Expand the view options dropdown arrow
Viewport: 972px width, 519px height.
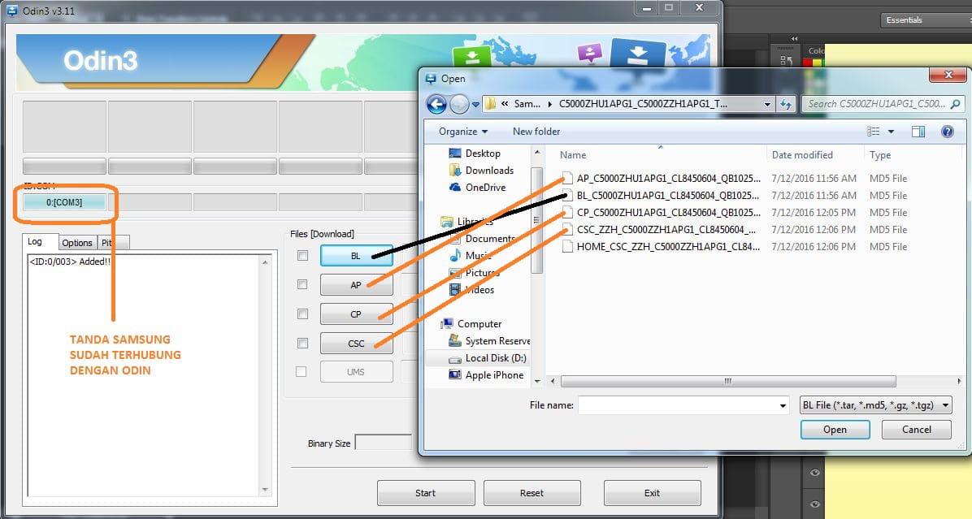891,132
